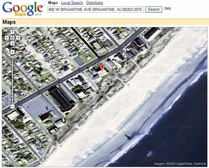The height and width of the screenshot is (168, 209).
Task: Open the Local Search tab
Action: coord(72,3)
